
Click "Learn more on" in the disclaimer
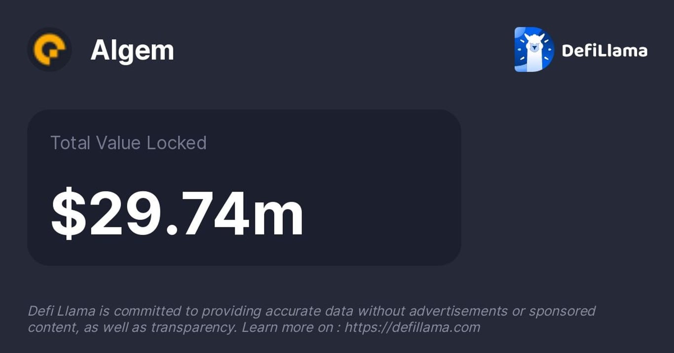point(287,327)
